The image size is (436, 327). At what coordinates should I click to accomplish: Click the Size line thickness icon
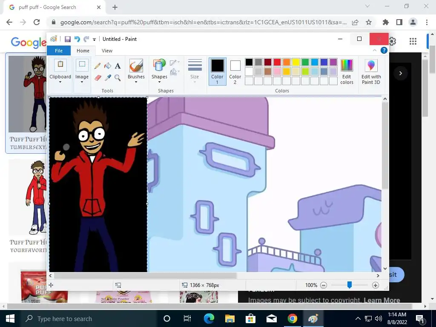(195, 66)
